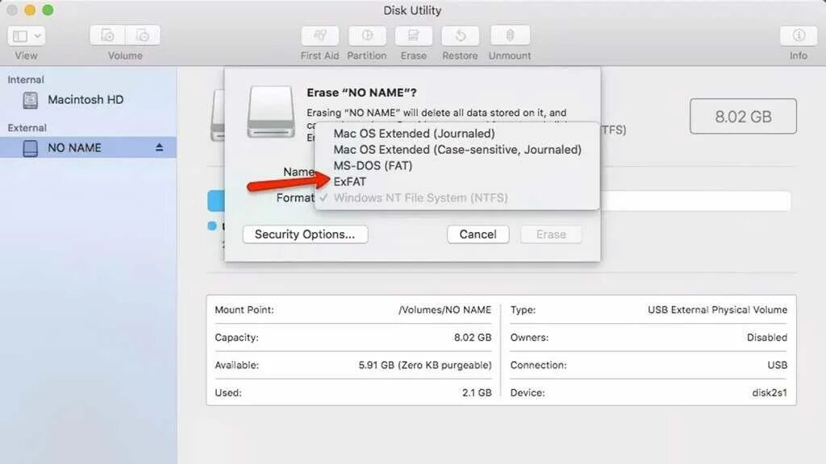
Task: Select the checked Windows NT File System (NTFS) option
Action: (x=420, y=198)
